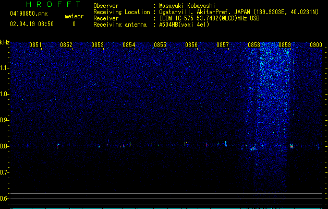The height and width of the screenshot is (209, 328).
Task: Click the 0858 time marker
Action: click(x=254, y=45)
